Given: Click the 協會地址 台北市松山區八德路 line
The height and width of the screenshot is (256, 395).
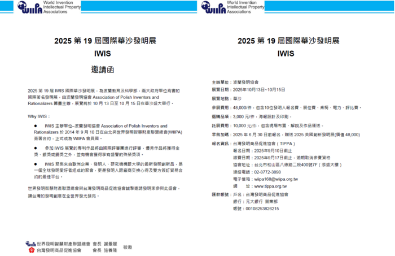Looking at the screenshot, I should pos(287,164).
